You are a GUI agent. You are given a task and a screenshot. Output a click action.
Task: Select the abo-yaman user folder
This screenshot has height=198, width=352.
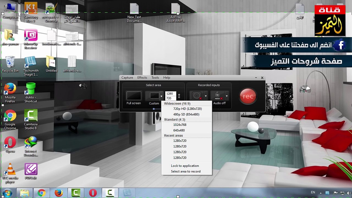(x=10, y=37)
